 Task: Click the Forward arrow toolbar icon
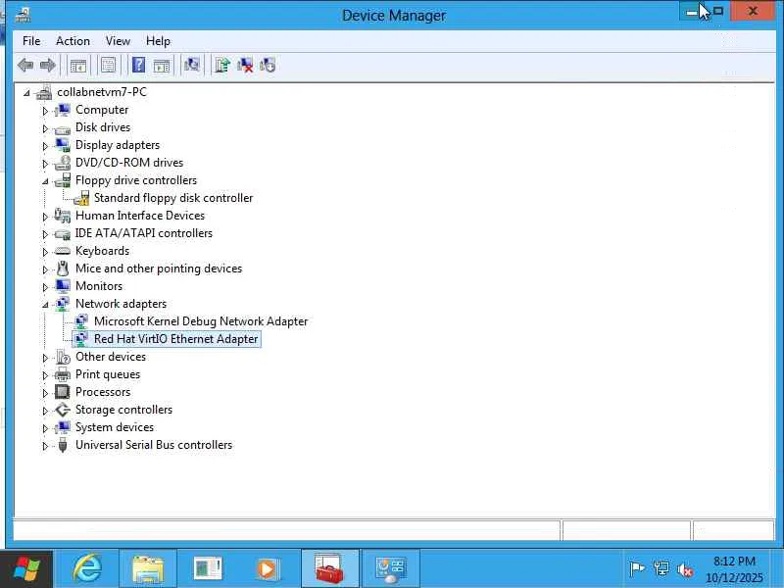pyautogui.click(x=47, y=65)
